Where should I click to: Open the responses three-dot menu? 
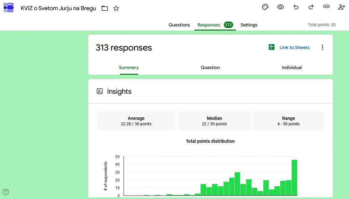(x=322, y=47)
